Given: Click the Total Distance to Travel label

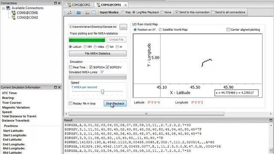Looking at the screenshot, I should (19, 116).
